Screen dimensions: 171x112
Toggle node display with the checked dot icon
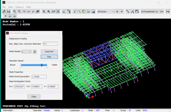point(75,11)
